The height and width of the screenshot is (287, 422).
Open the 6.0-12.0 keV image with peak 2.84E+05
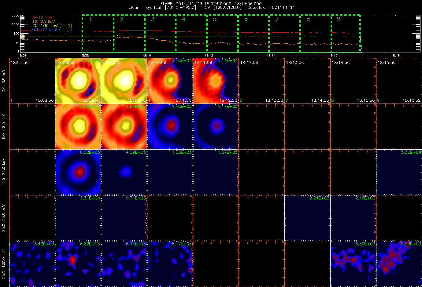click(124, 126)
